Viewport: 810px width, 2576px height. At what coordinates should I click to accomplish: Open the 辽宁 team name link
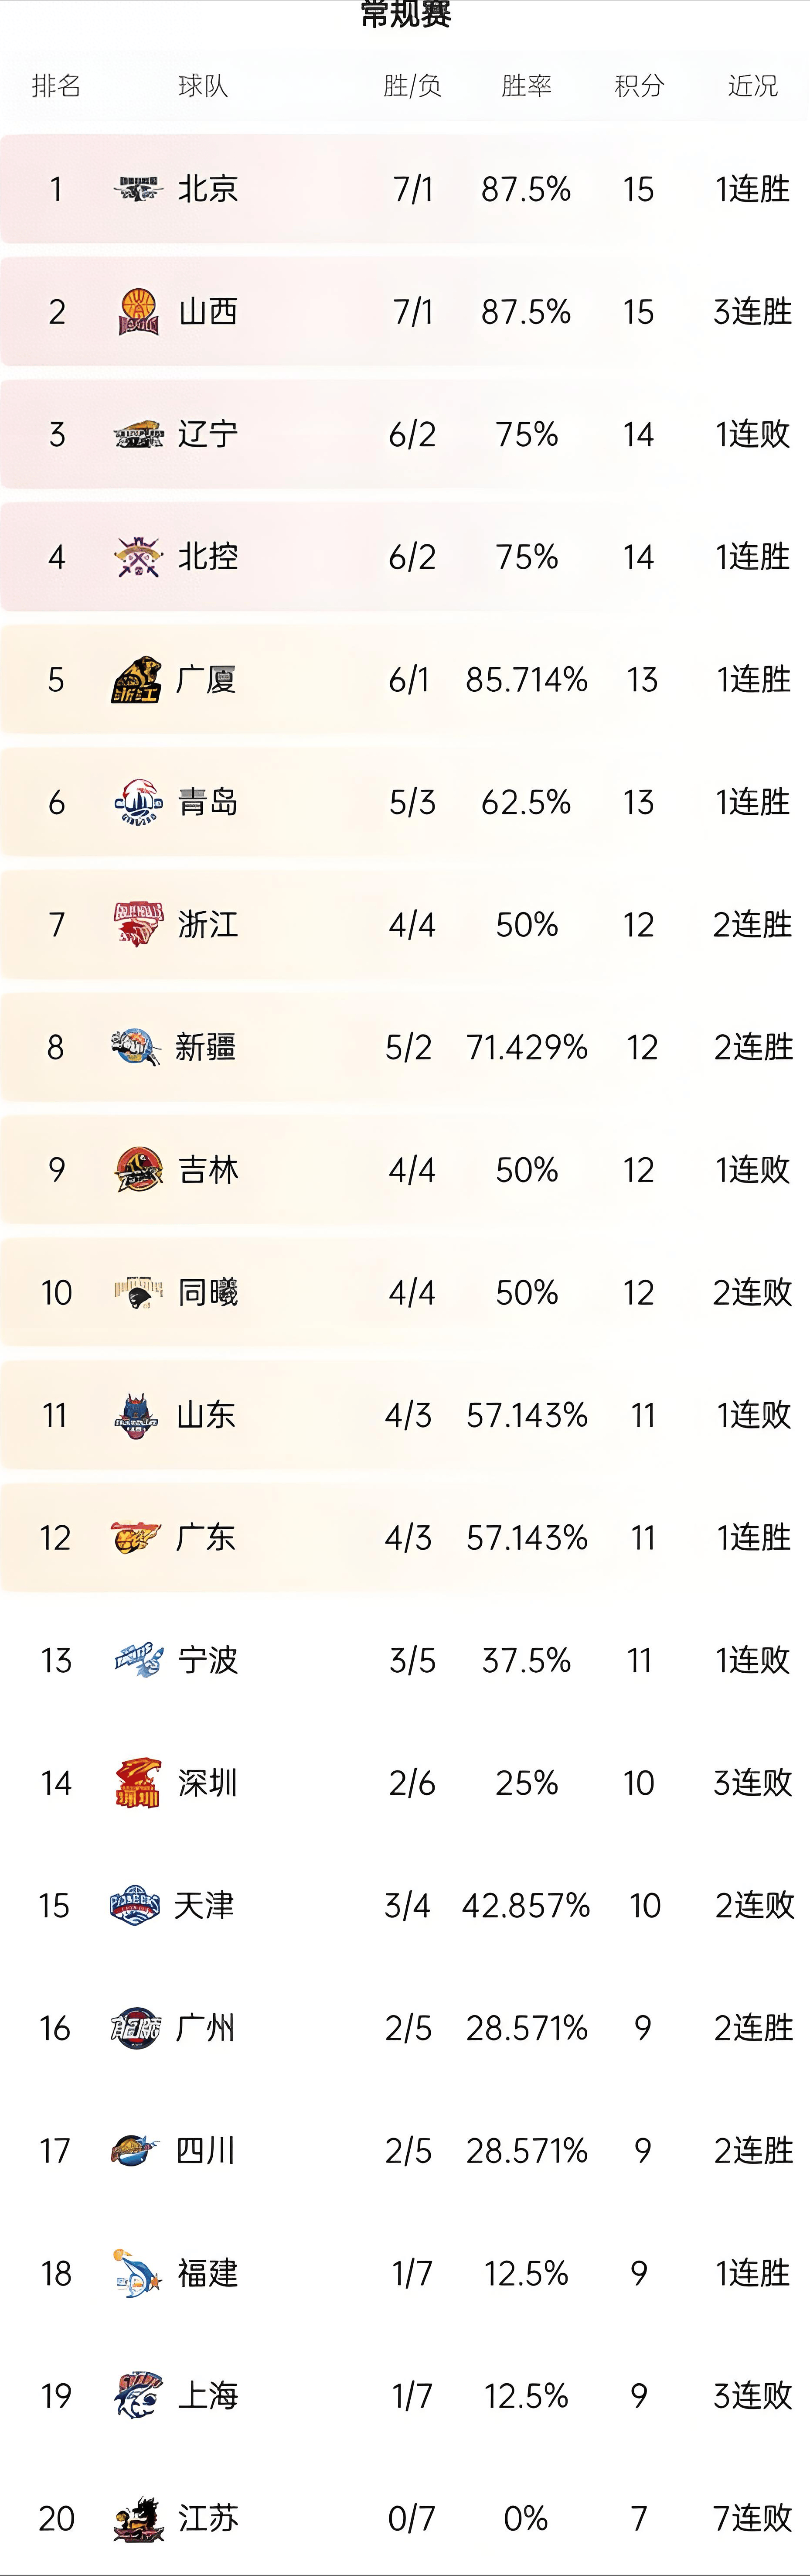208,434
